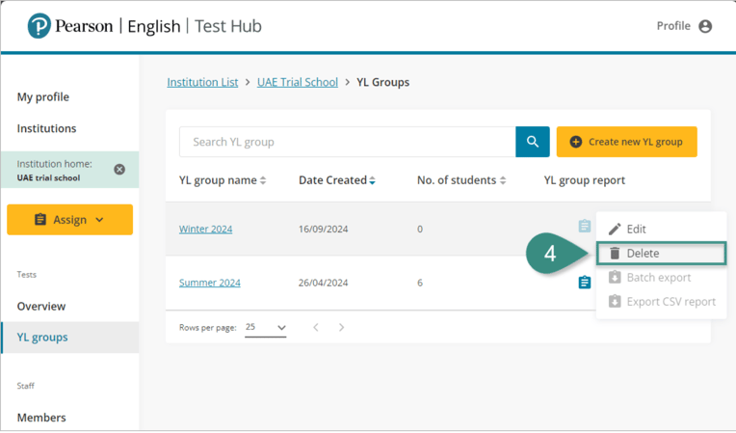Open Overview in the sidebar

[41, 306]
